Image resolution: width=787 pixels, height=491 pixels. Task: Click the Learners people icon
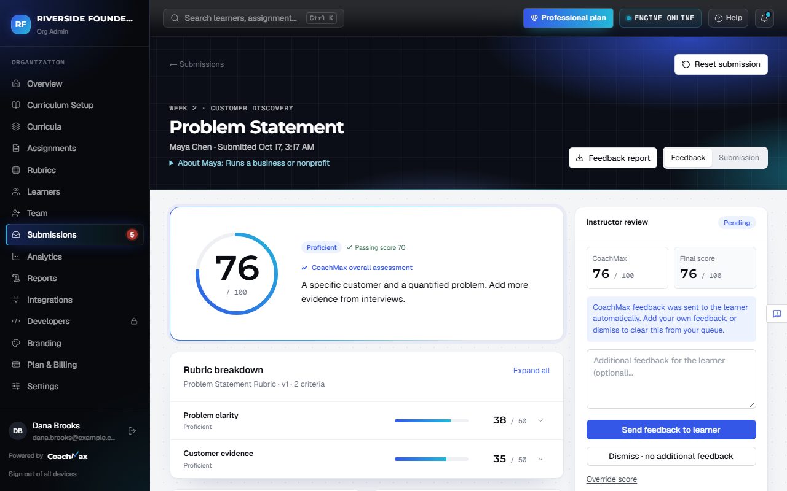click(16, 191)
